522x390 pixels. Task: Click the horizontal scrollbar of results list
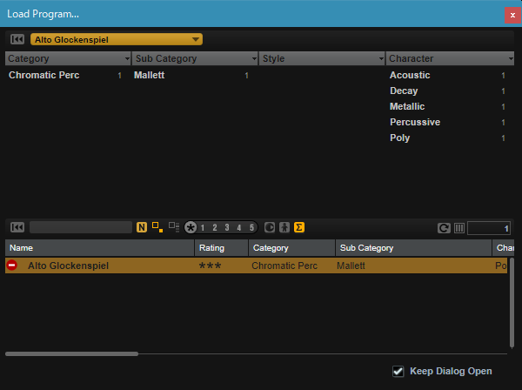(71, 353)
